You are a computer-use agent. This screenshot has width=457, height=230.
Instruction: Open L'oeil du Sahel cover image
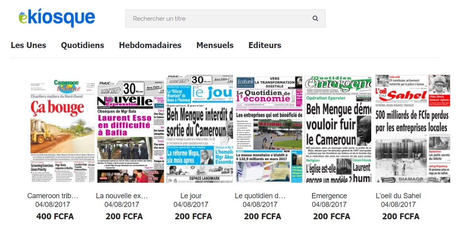tap(413, 129)
